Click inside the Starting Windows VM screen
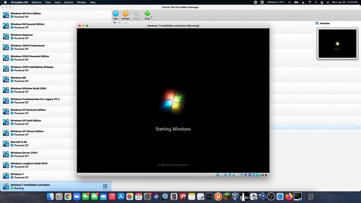The image size is (361, 203). point(173,100)
